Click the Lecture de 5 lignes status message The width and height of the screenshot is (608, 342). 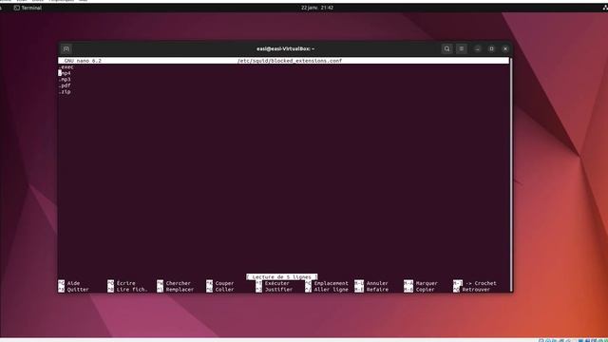pos(282,276)
